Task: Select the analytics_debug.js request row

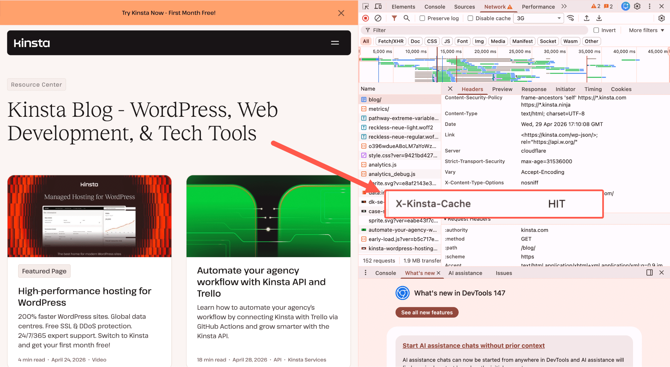Action: click(x=400, y=174)
